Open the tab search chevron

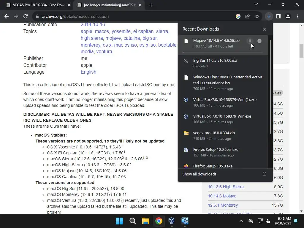click(256, 4)
